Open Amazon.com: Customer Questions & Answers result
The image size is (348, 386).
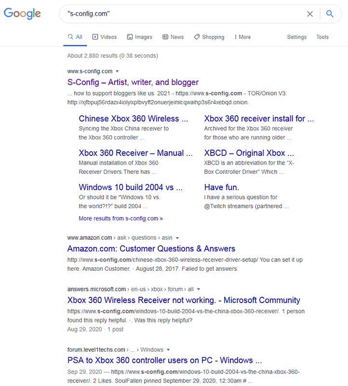point(151,248)
